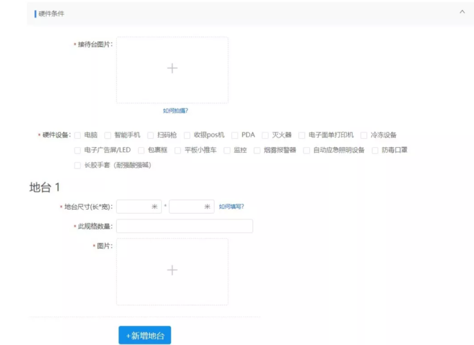Tick the 扫码枪 checkbox

coord(150,135)
